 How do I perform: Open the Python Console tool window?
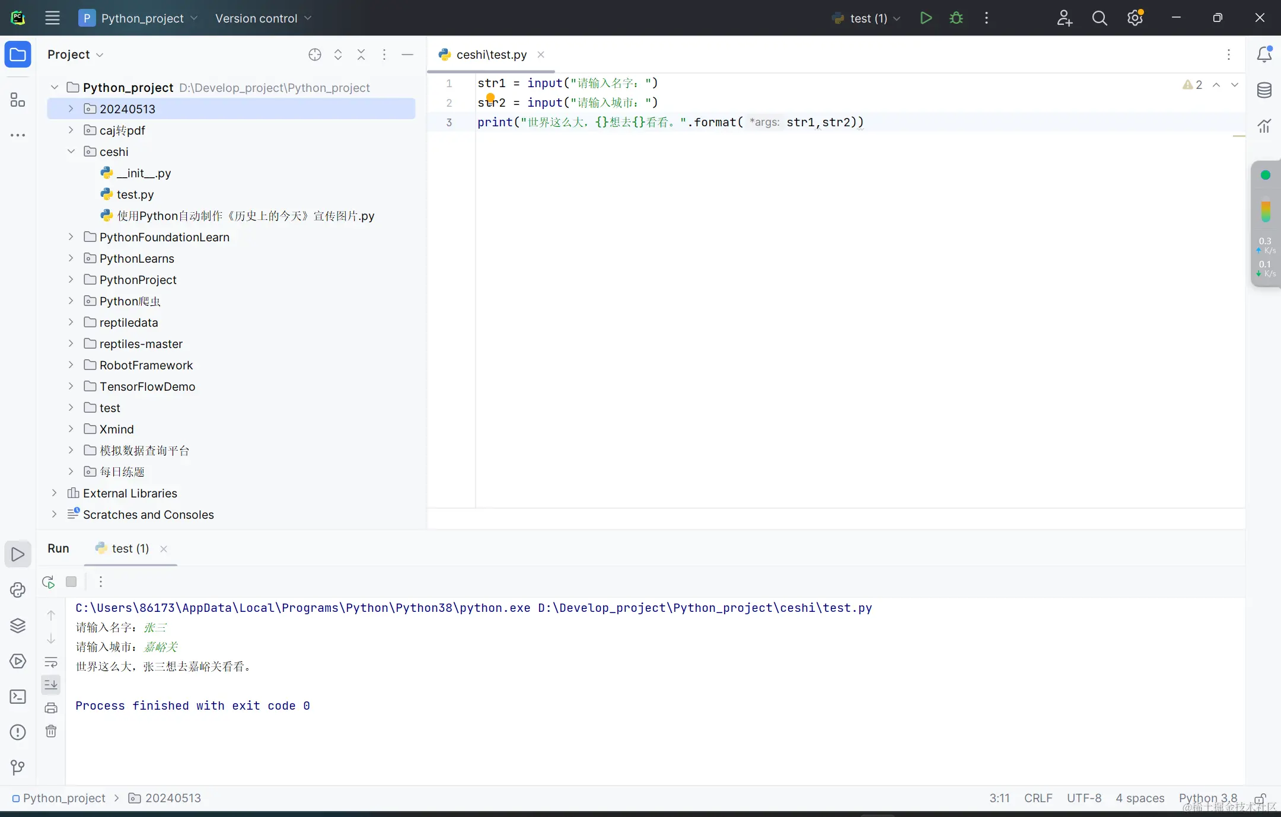(18, 590)
